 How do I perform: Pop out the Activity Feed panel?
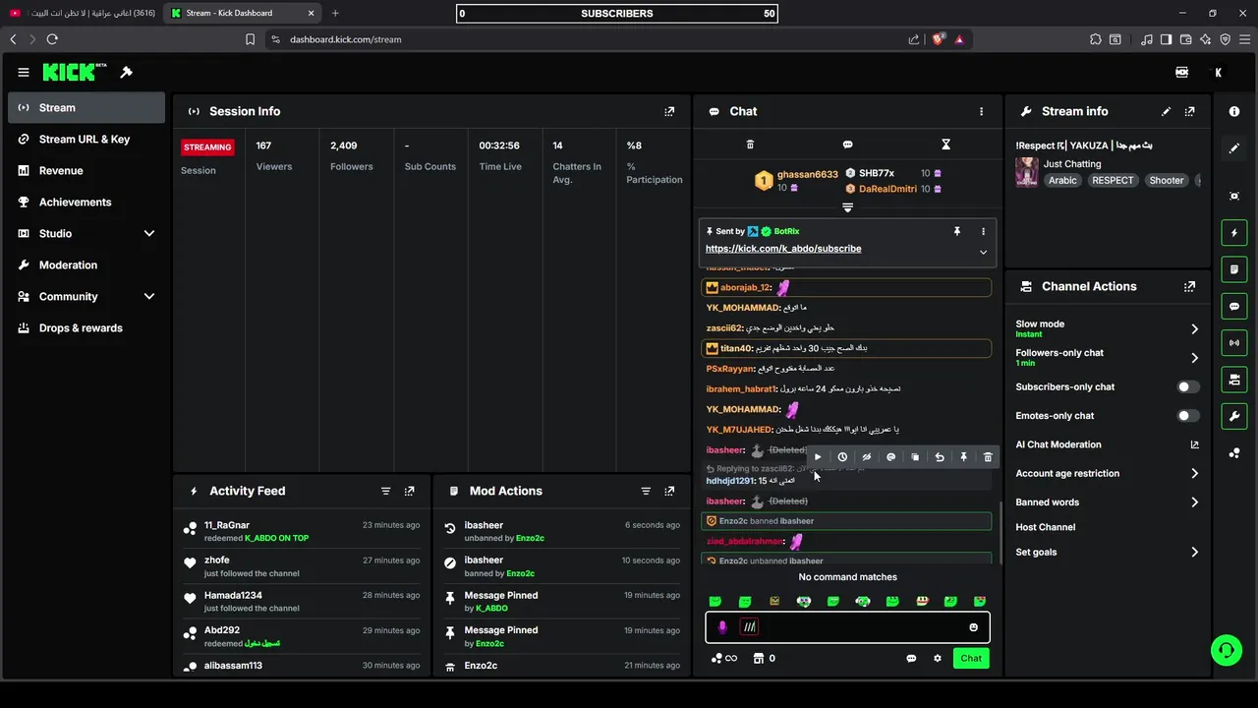tap(410, 491)
